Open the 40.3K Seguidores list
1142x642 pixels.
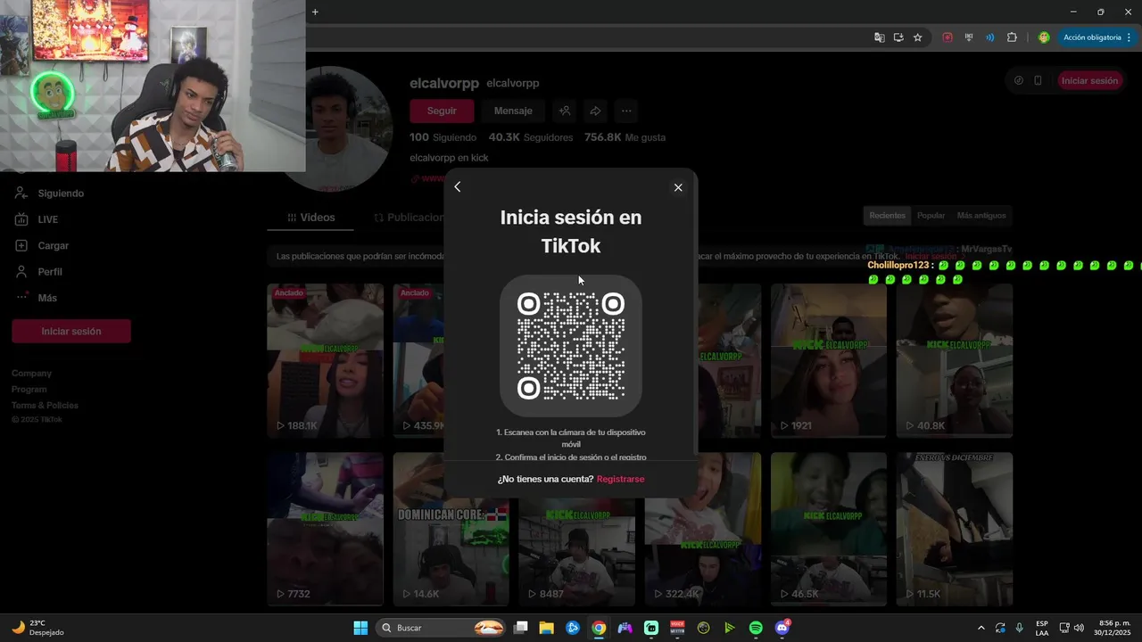click(531, 137)
